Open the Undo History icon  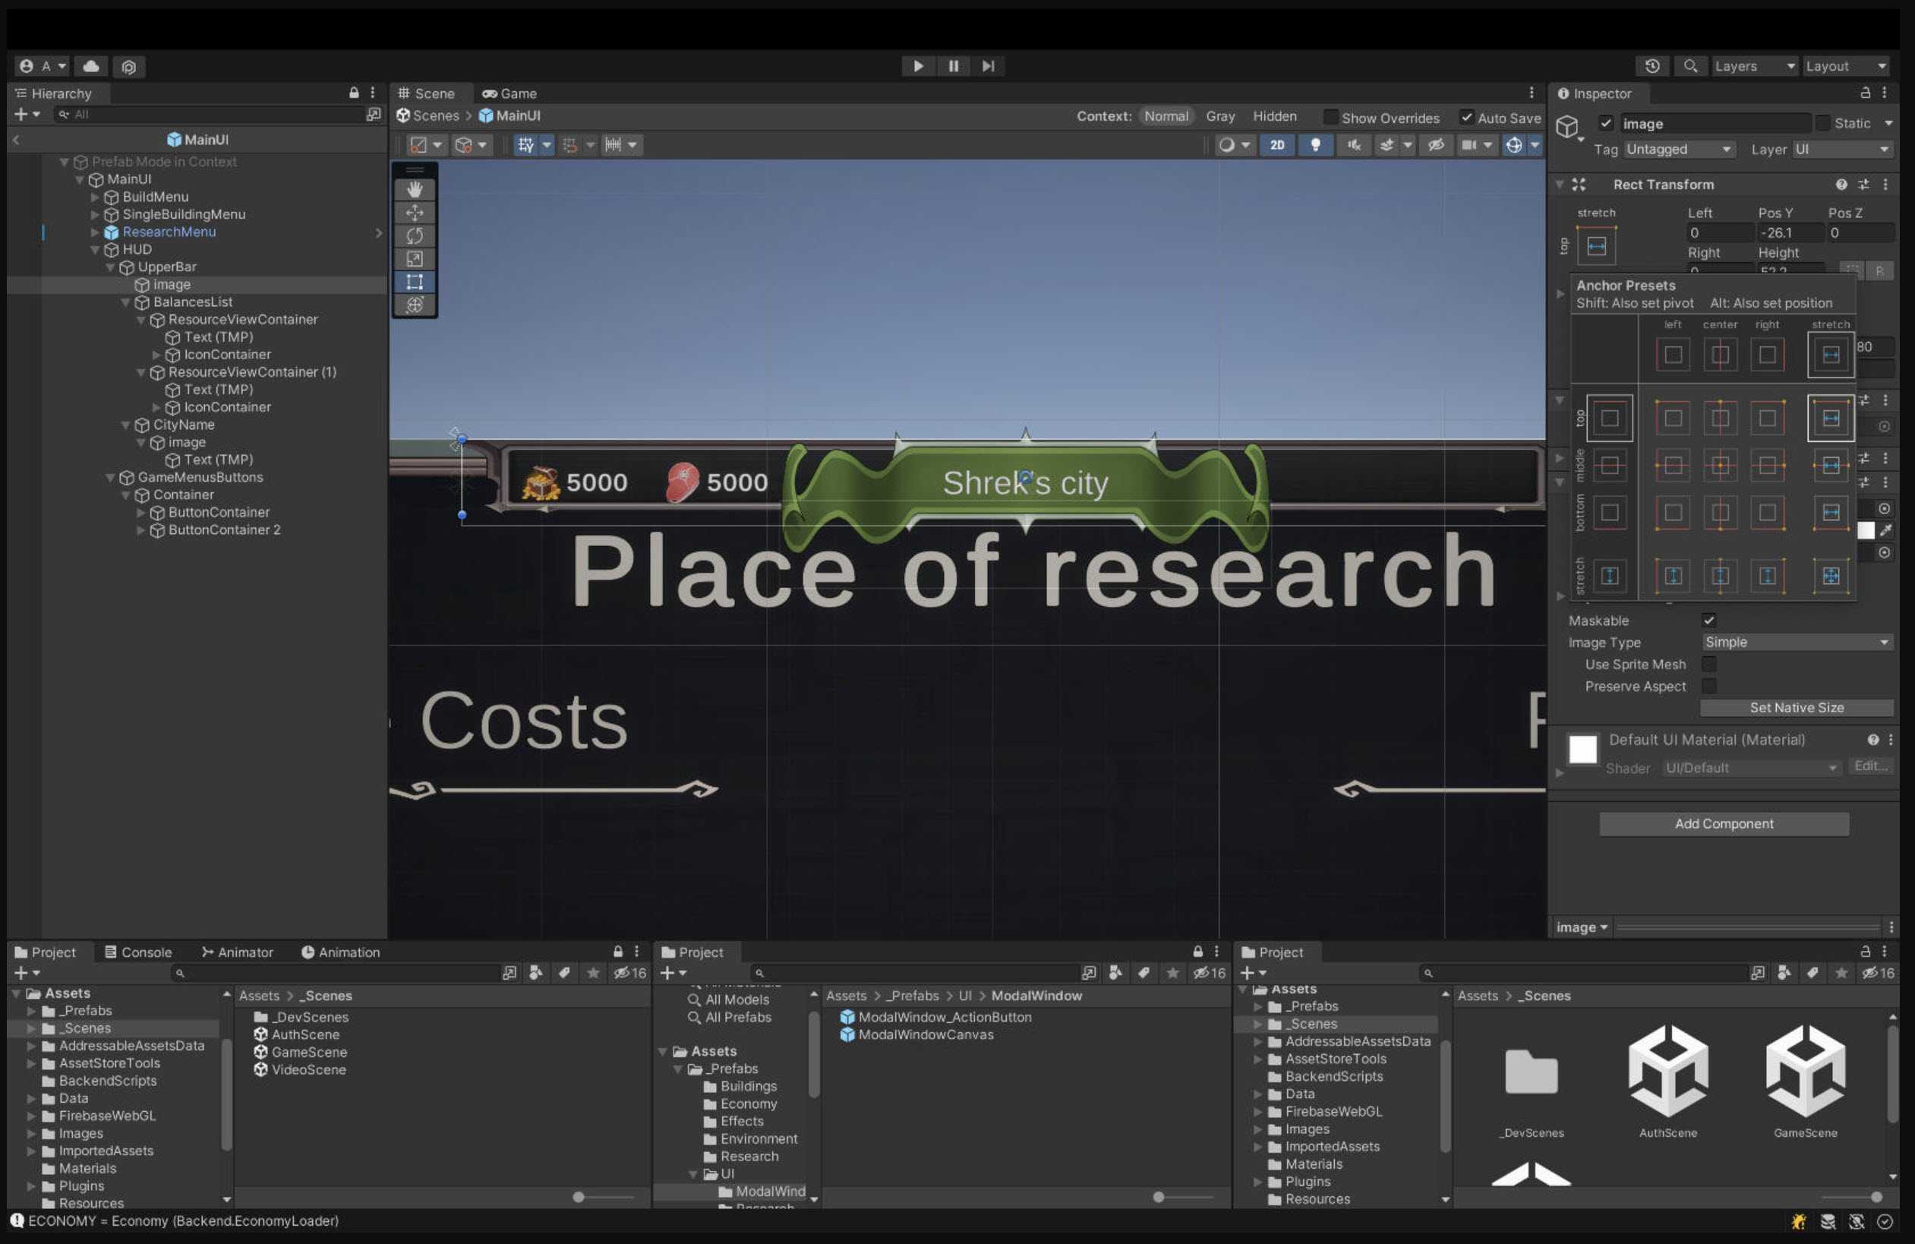tap(1652, 66)
